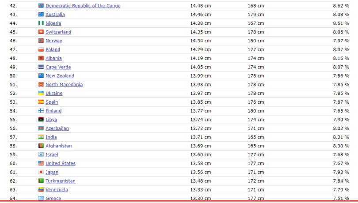
Task: Click the Ukraine flag icon
Action: (41, 93)
